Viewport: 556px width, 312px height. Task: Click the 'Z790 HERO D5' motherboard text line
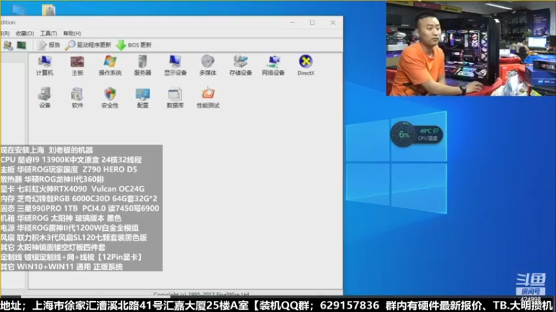click(69, 169)
